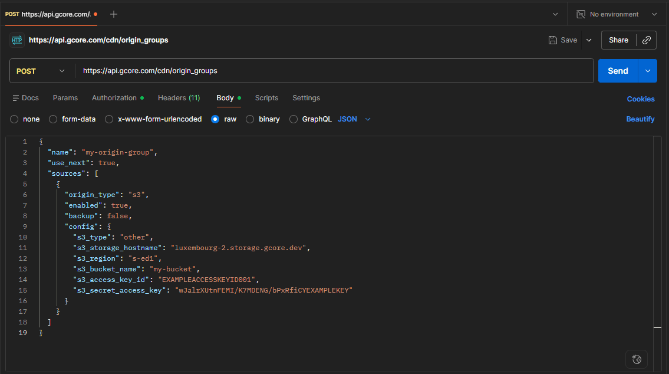
Task: Select the form-data radio button
Action: [x=53, y=119]
